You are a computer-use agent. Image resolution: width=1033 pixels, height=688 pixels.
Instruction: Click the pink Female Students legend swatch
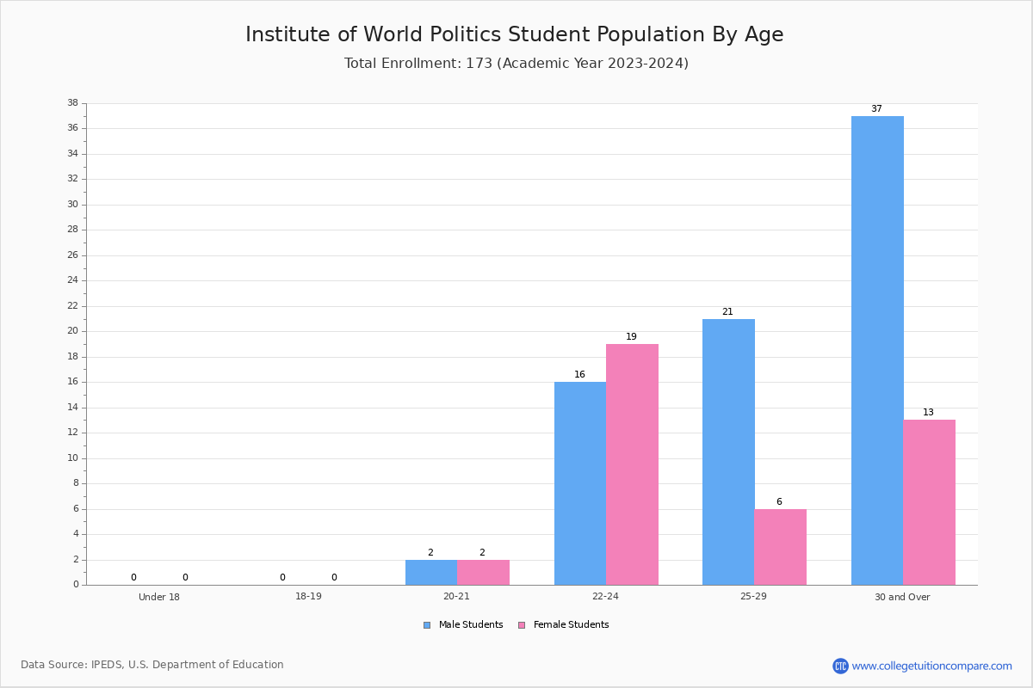point(522,625)
